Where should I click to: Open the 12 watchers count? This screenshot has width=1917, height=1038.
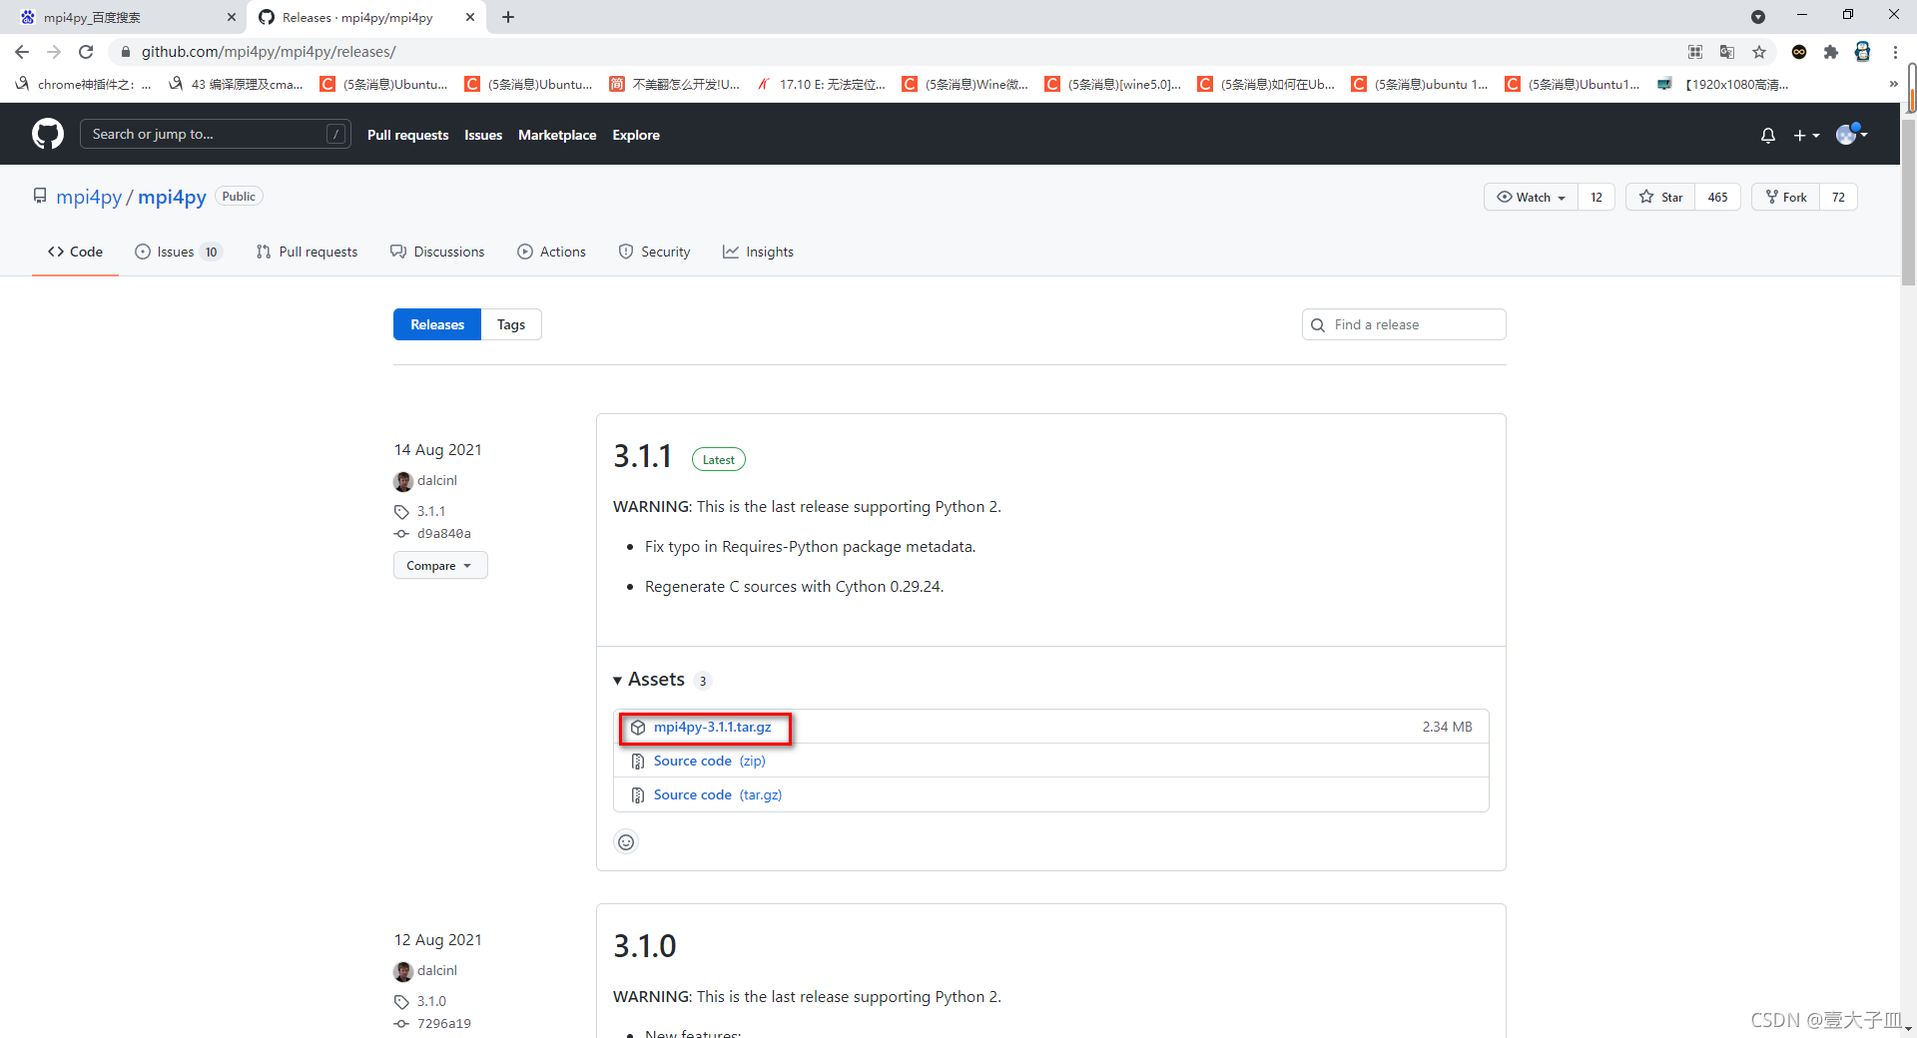tap(1597, 198)
